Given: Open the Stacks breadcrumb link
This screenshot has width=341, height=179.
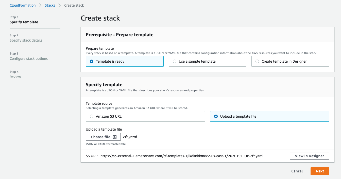Looking at the screenshot, I should click(50, 5).
